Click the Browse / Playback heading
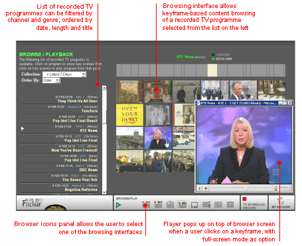 [x=46, y=55]
